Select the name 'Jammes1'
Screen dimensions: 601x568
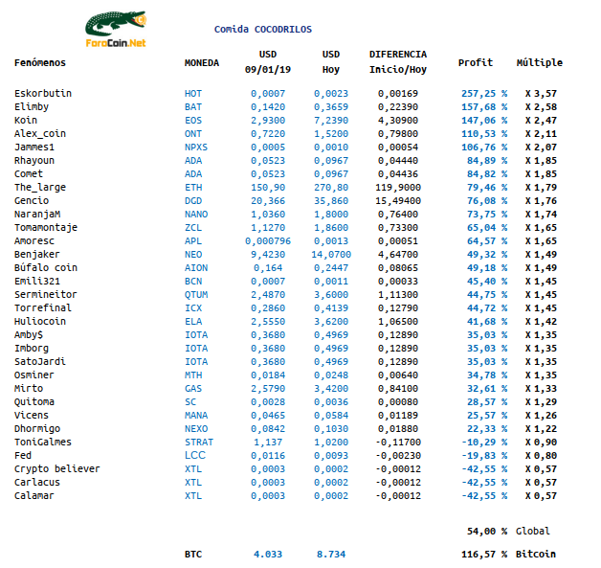point(34,148)
